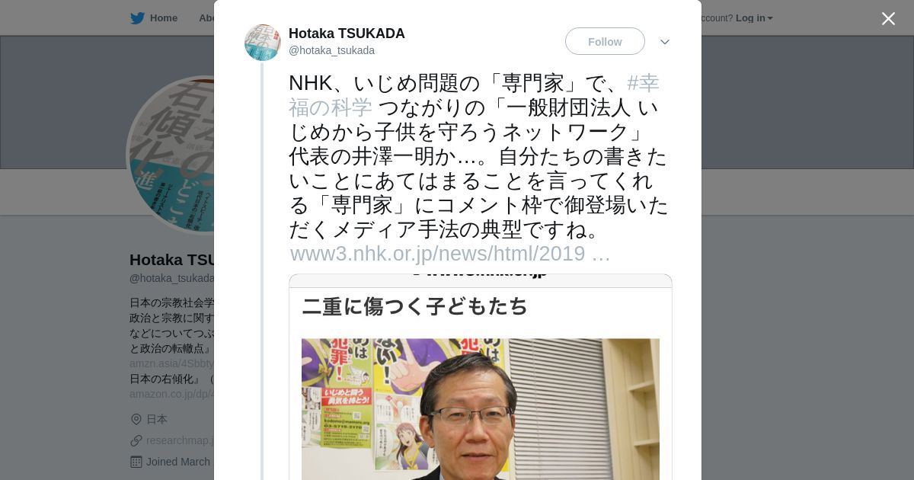The image size is (914, 480).
Task: Expand the tweet options chevron
Action: pos(665,42)
